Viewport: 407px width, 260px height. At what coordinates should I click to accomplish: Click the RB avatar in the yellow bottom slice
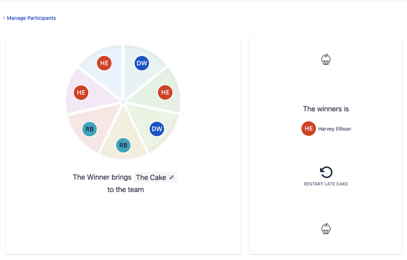tap(123, 145)
